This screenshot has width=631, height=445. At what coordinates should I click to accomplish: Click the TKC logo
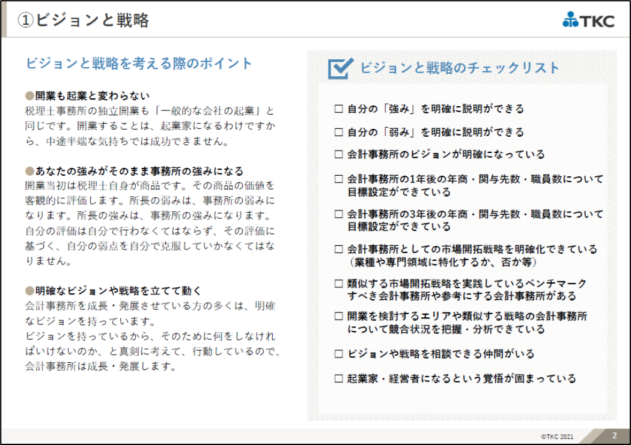coord(588,20)
